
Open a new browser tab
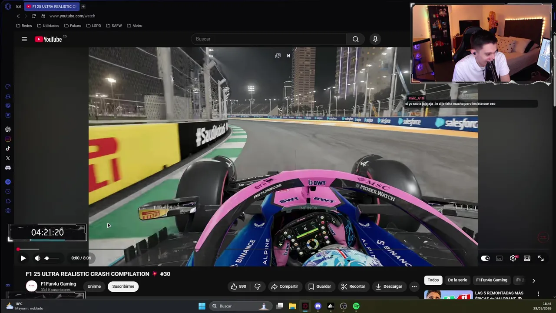coord(83,7)
